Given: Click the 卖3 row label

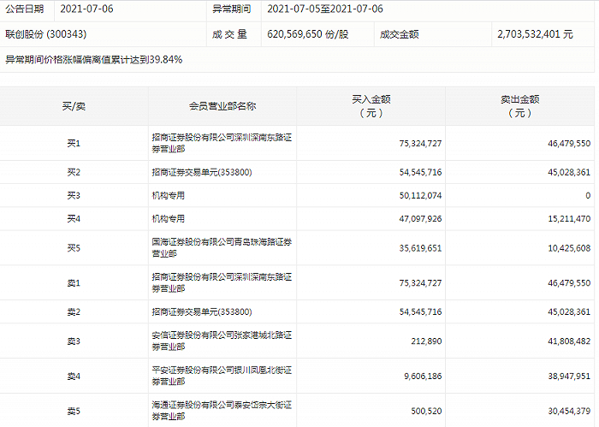Looking at the screenshot, I should 74,341.
